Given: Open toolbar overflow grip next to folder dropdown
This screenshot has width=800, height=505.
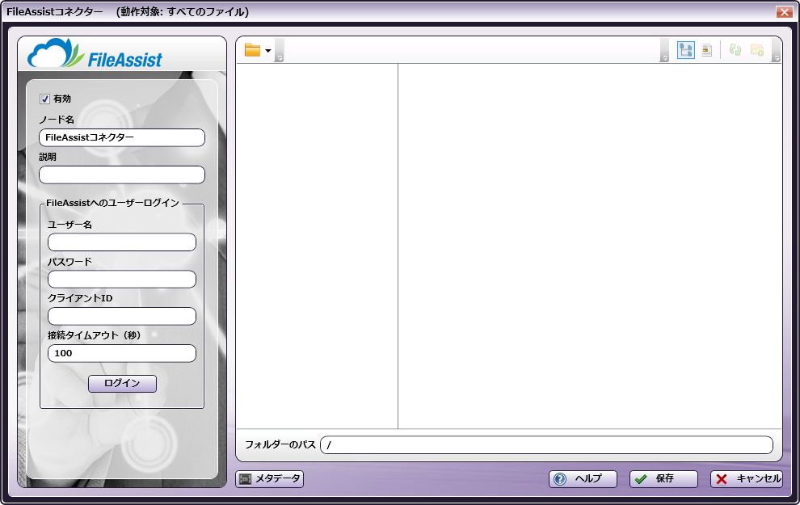Looking at the screenshot, I should (x=279, y=50).
